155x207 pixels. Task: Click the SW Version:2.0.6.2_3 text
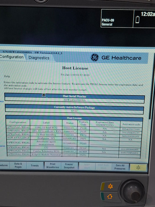(x=48, y=53)
